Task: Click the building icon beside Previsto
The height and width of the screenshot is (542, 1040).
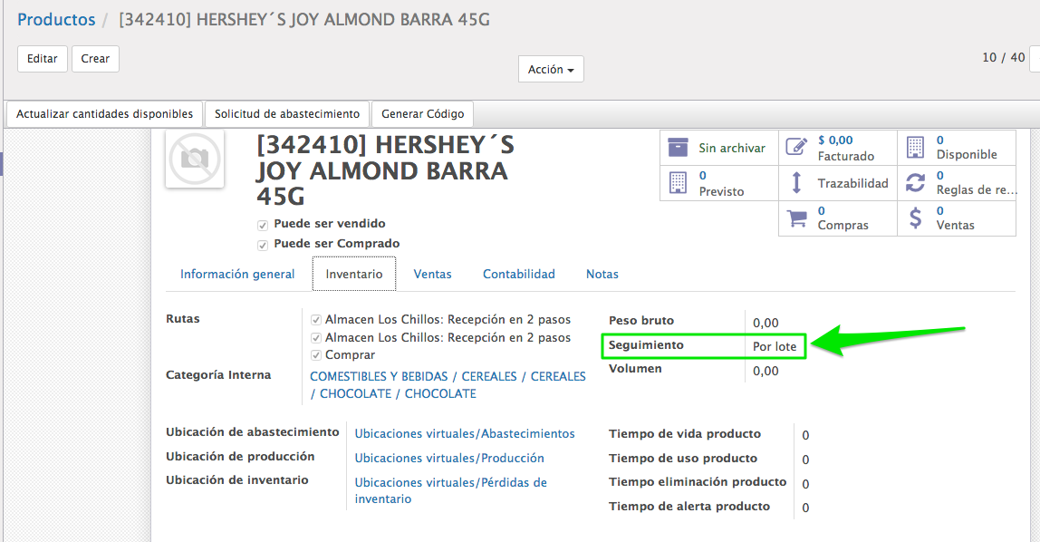Action: coord(678,182)
